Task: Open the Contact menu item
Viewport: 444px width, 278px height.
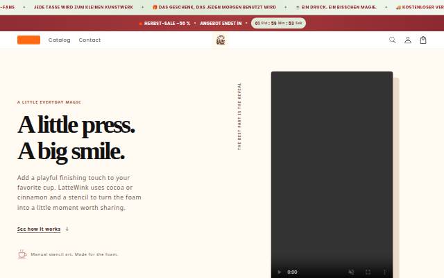Action: tap(89, 40)
